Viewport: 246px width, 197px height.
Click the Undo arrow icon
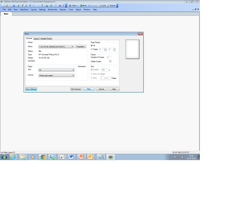tap(30, 5)
